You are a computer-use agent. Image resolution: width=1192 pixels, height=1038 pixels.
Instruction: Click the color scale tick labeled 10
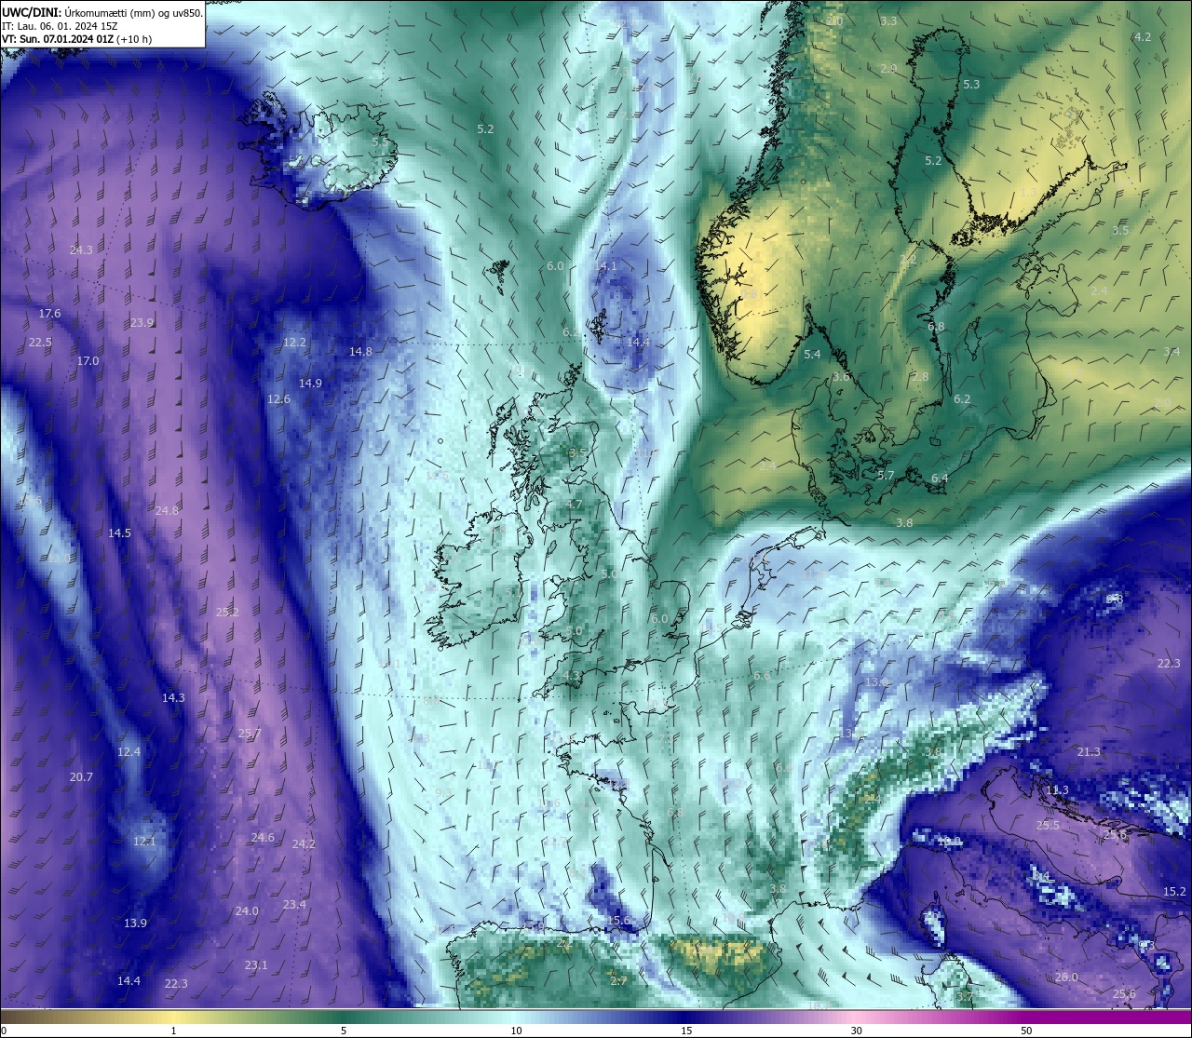[515, 1031]
